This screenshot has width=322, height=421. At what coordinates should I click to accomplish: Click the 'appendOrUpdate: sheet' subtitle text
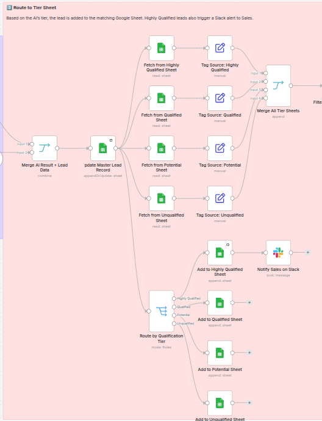click(x=103, y=176)
